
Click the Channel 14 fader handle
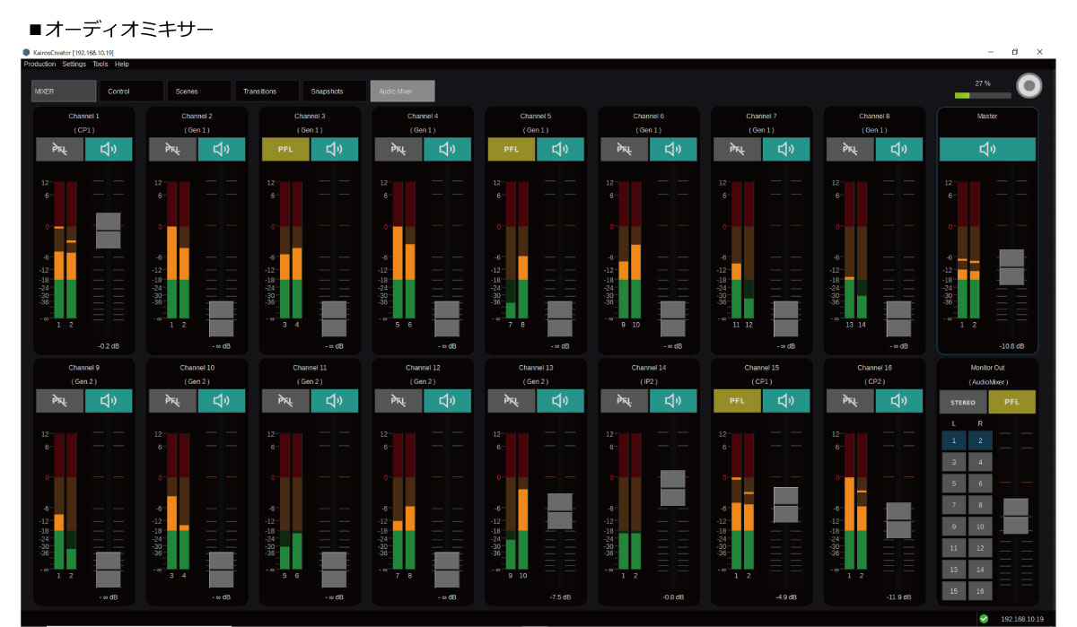click(673, 488)
